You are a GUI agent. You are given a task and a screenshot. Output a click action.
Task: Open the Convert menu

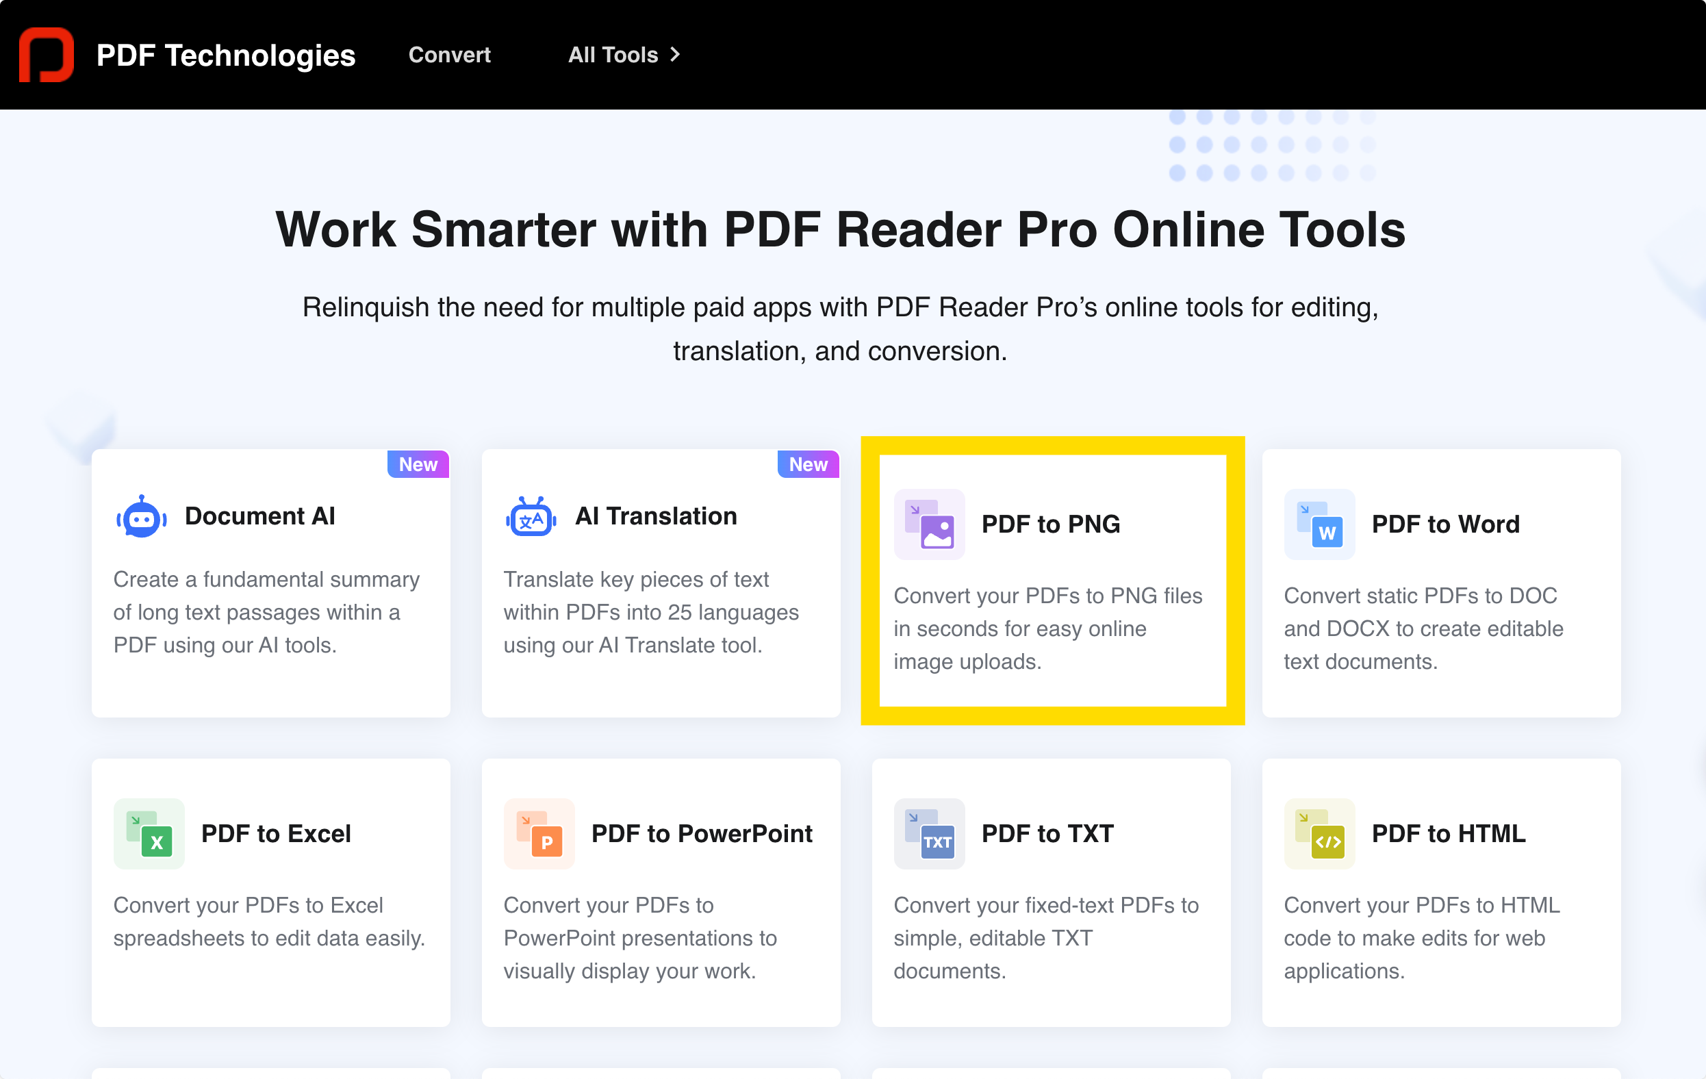pyautogui.click(x=449, y=55)
